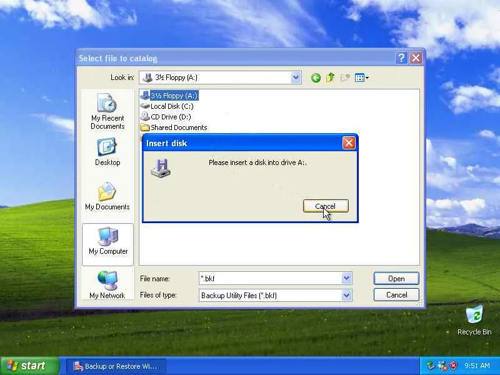
Task: Select My Network in the places bar
Action: tap(107, 285)
